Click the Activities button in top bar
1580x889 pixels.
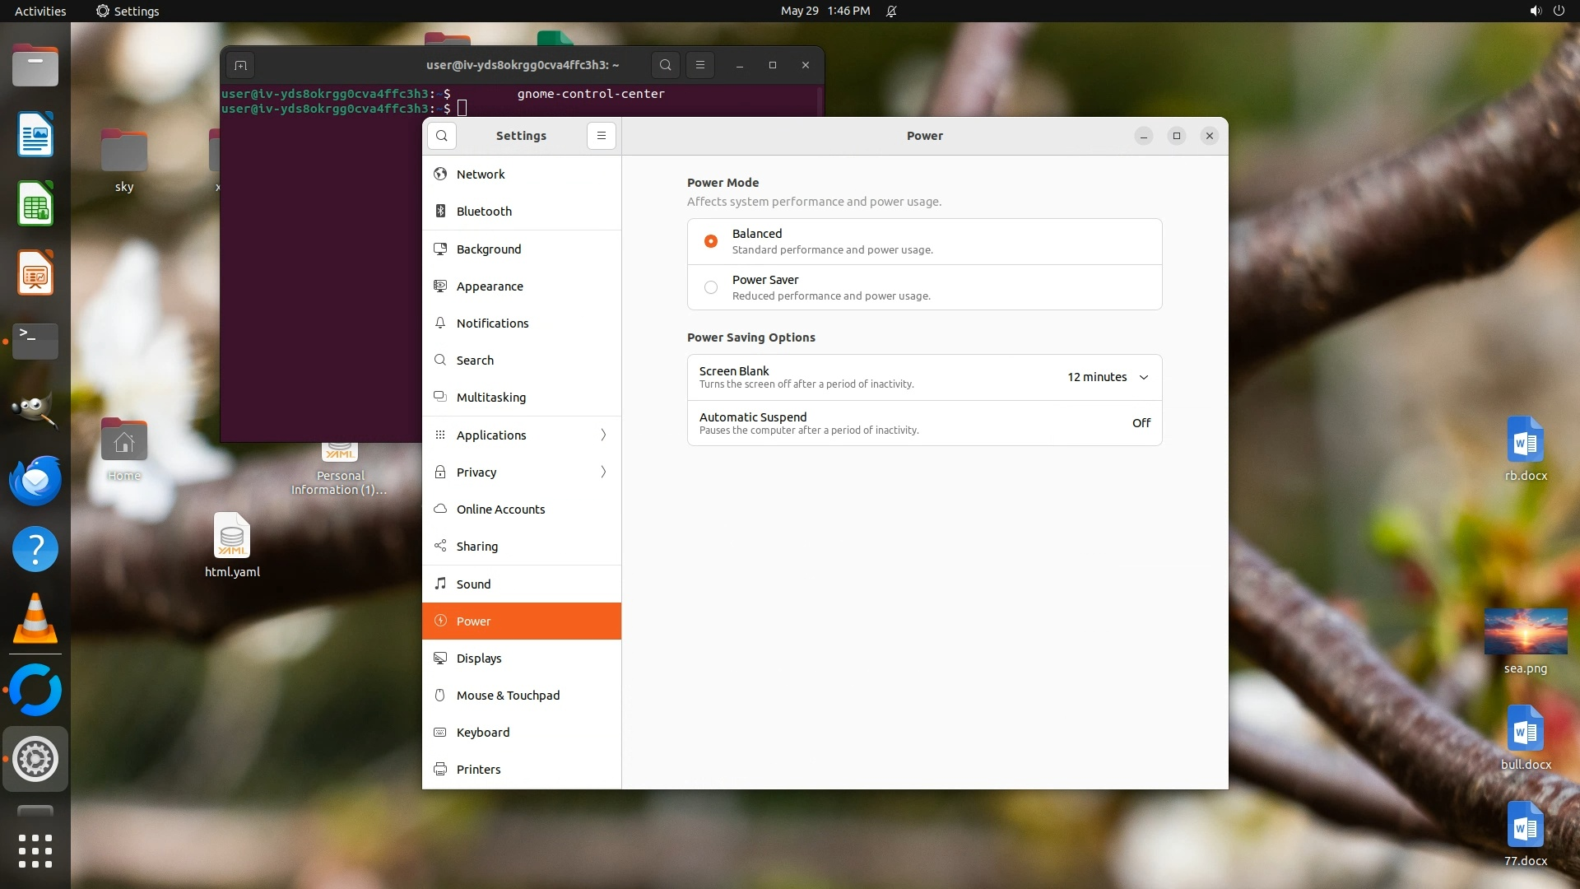(x=40, y=11)
